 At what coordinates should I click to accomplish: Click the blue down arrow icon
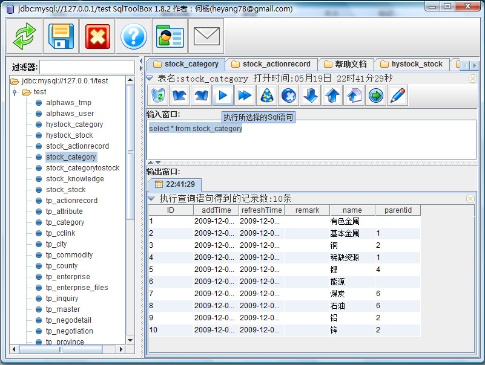[311, 95]
